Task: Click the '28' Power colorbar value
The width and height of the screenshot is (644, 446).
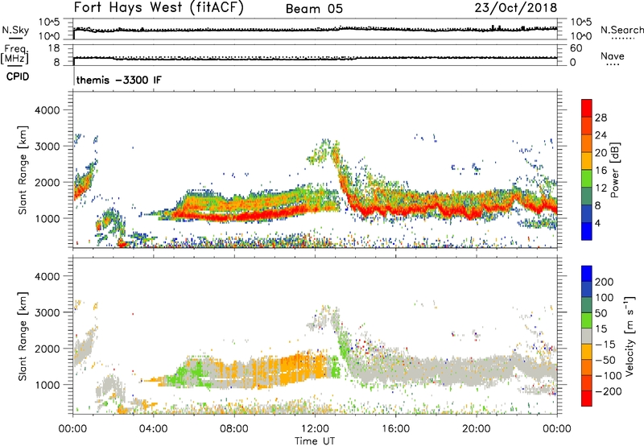Action: (601, 118)
